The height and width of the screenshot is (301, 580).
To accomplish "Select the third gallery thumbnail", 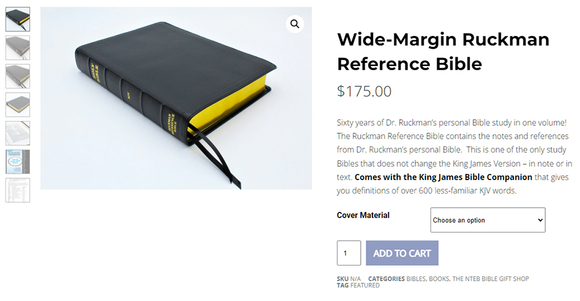I will [x=18, y=76].
